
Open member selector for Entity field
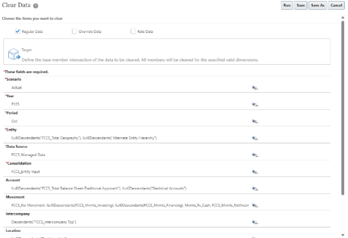(x=255, y=138)
